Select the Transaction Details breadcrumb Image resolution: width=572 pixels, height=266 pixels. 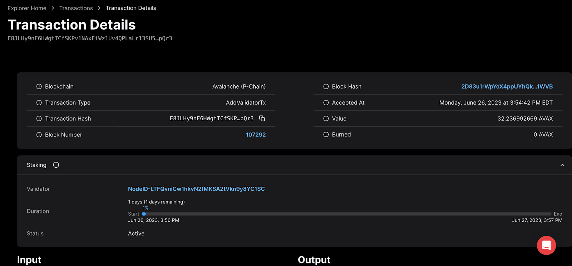(x=131, y=8)
